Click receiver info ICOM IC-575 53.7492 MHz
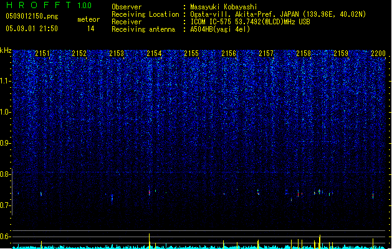This screenshot has width=392, height=249. pos(250,22)
